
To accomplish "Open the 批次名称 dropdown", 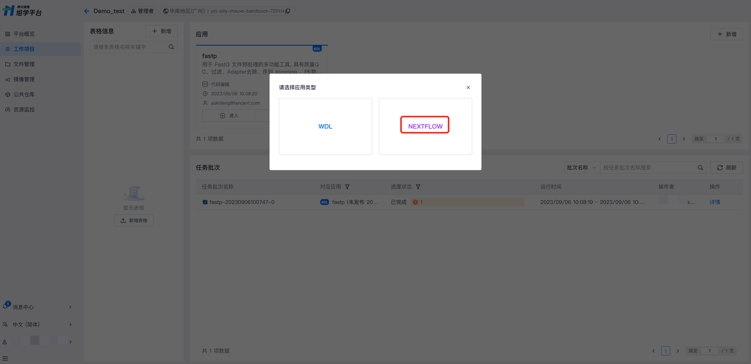I will point(581,167).
